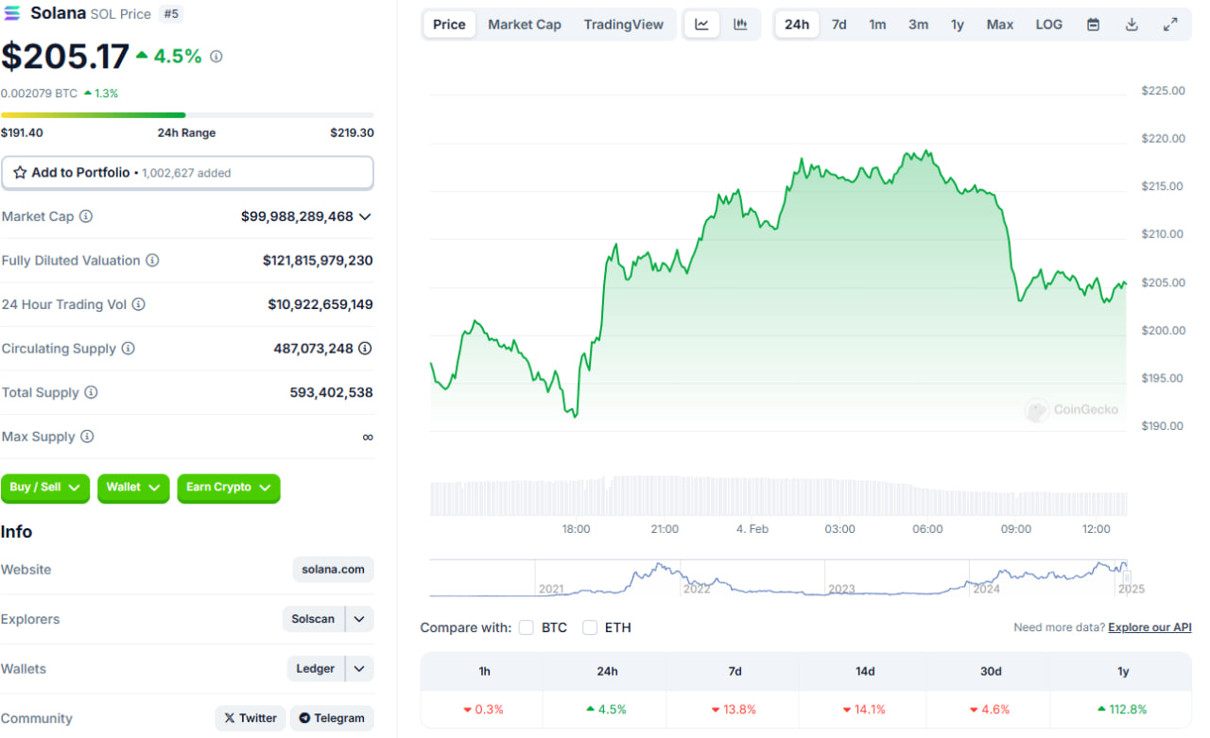Expand the chart to fullscreen
Screen dimensions: 1210x738
point(1170,25)
